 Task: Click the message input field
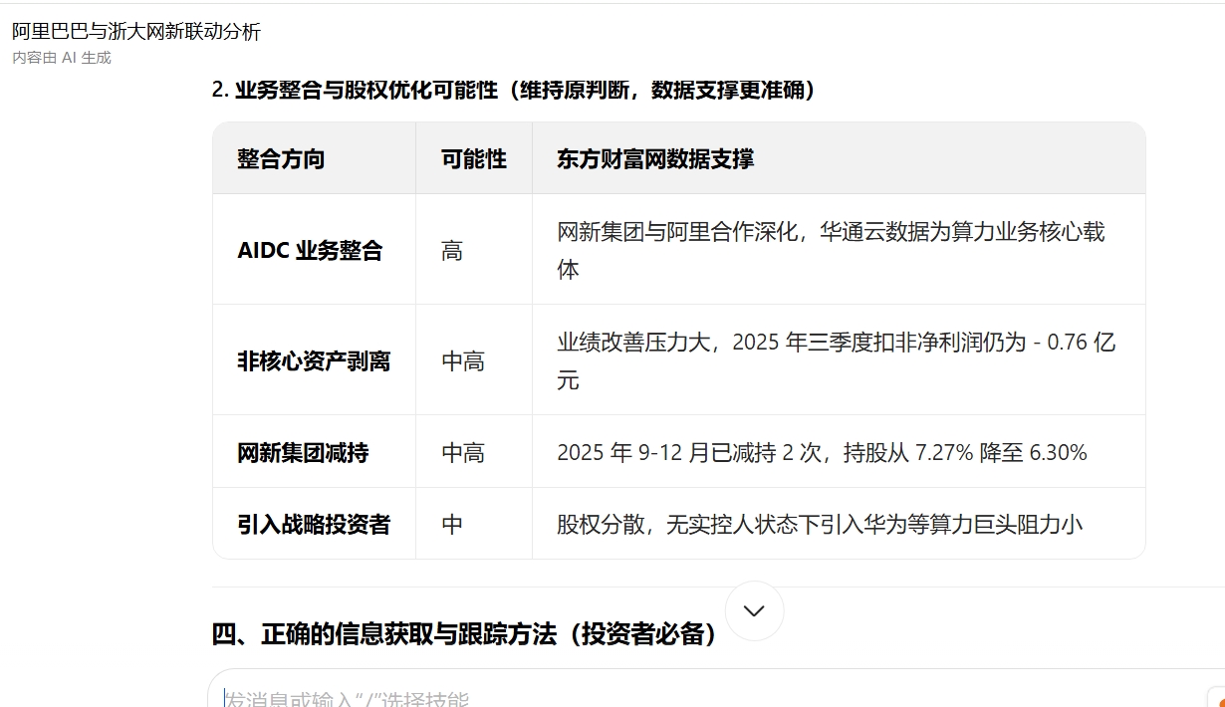pyautogui.click(x=716, y=689)
